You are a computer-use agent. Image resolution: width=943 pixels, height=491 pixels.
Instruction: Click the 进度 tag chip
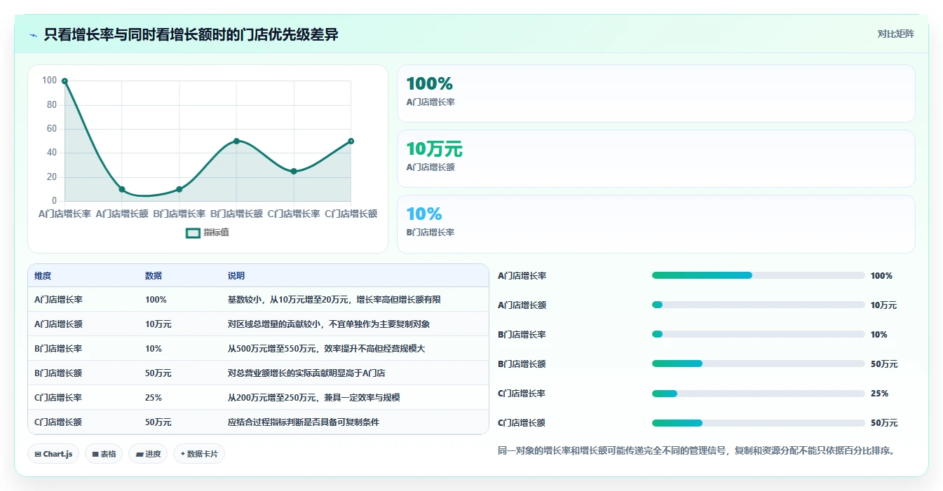point(148,454)
